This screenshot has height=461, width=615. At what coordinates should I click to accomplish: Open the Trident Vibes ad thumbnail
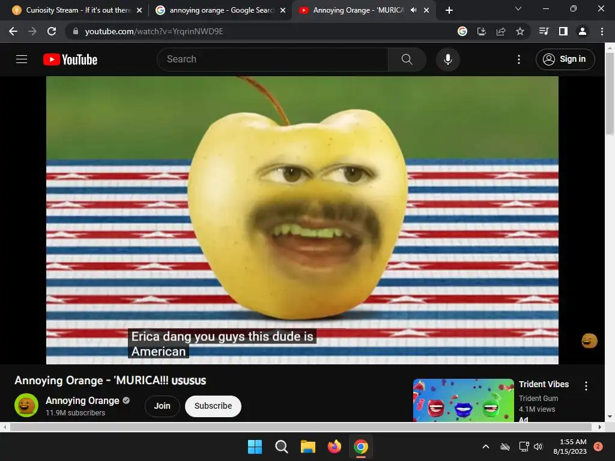(x=464, y=400)
